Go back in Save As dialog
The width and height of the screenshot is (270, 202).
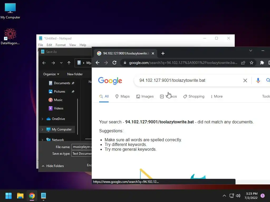[44, 63]
